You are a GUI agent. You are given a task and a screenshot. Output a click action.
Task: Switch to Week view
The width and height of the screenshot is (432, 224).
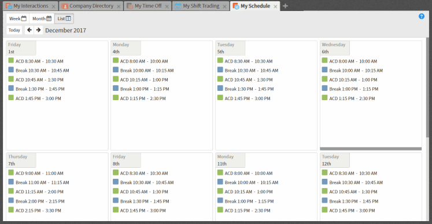point(17,19)
